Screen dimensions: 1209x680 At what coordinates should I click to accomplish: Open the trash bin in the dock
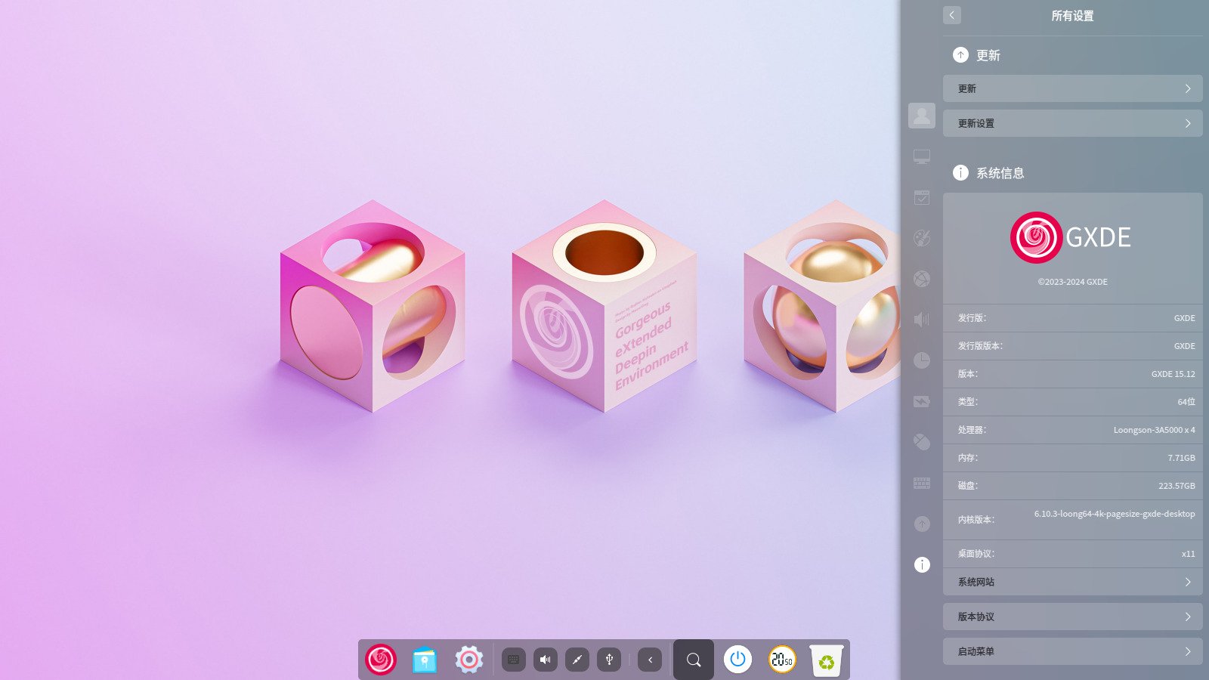[x=826, y=660]
